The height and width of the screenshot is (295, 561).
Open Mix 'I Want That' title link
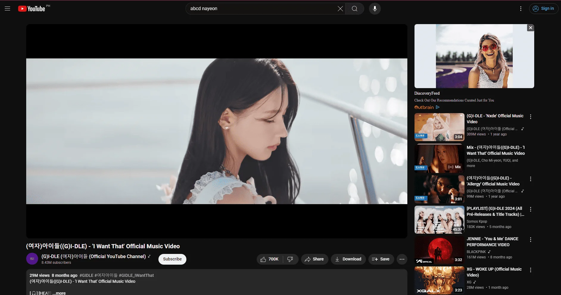pos(496,150)
